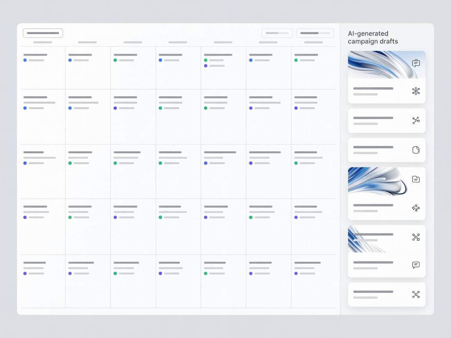
Task: Click the outlined pill button at the calendar's top left
Action: (43, 33)
